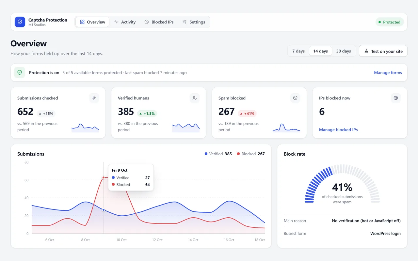The width and height of the screenshot is (418, 261).
Task: Click the +15% change badge
Action: click(46, 114)
